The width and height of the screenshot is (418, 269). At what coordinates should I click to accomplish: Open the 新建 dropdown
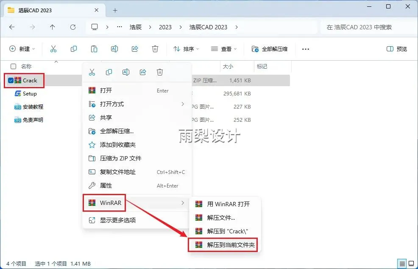[x=22, y=49]
